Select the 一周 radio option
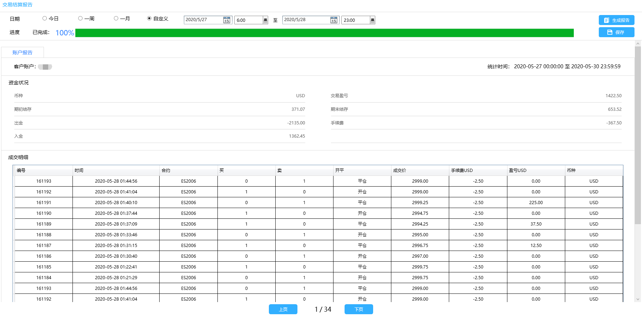Viewport: 642px width, 316px height. pos(80,19)
